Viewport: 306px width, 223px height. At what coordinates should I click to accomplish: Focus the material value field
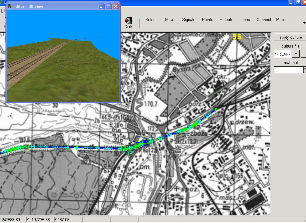point(288,70)
